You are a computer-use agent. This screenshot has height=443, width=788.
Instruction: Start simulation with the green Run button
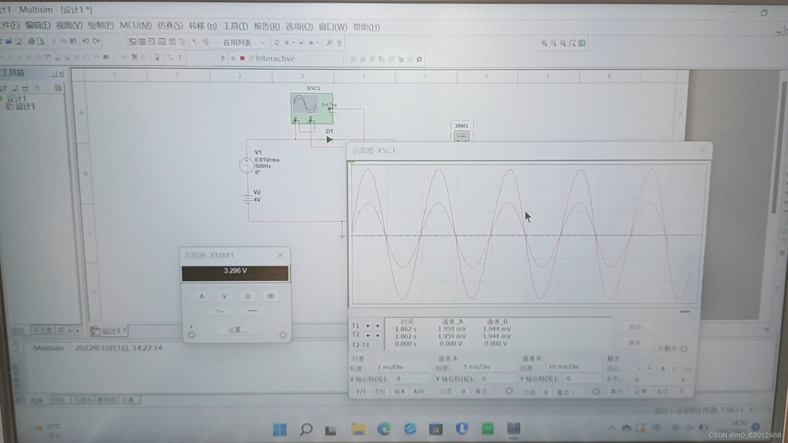(223, 58)
